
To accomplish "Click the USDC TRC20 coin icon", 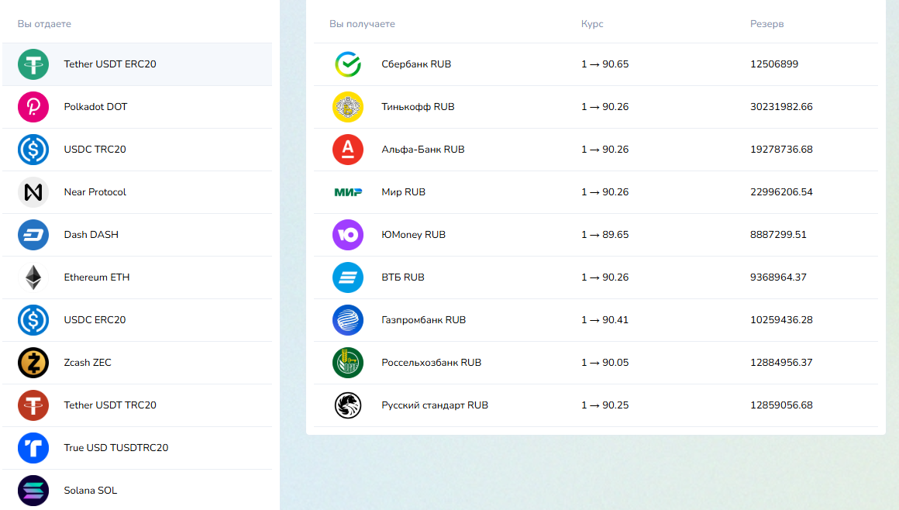I will (33, 149).
